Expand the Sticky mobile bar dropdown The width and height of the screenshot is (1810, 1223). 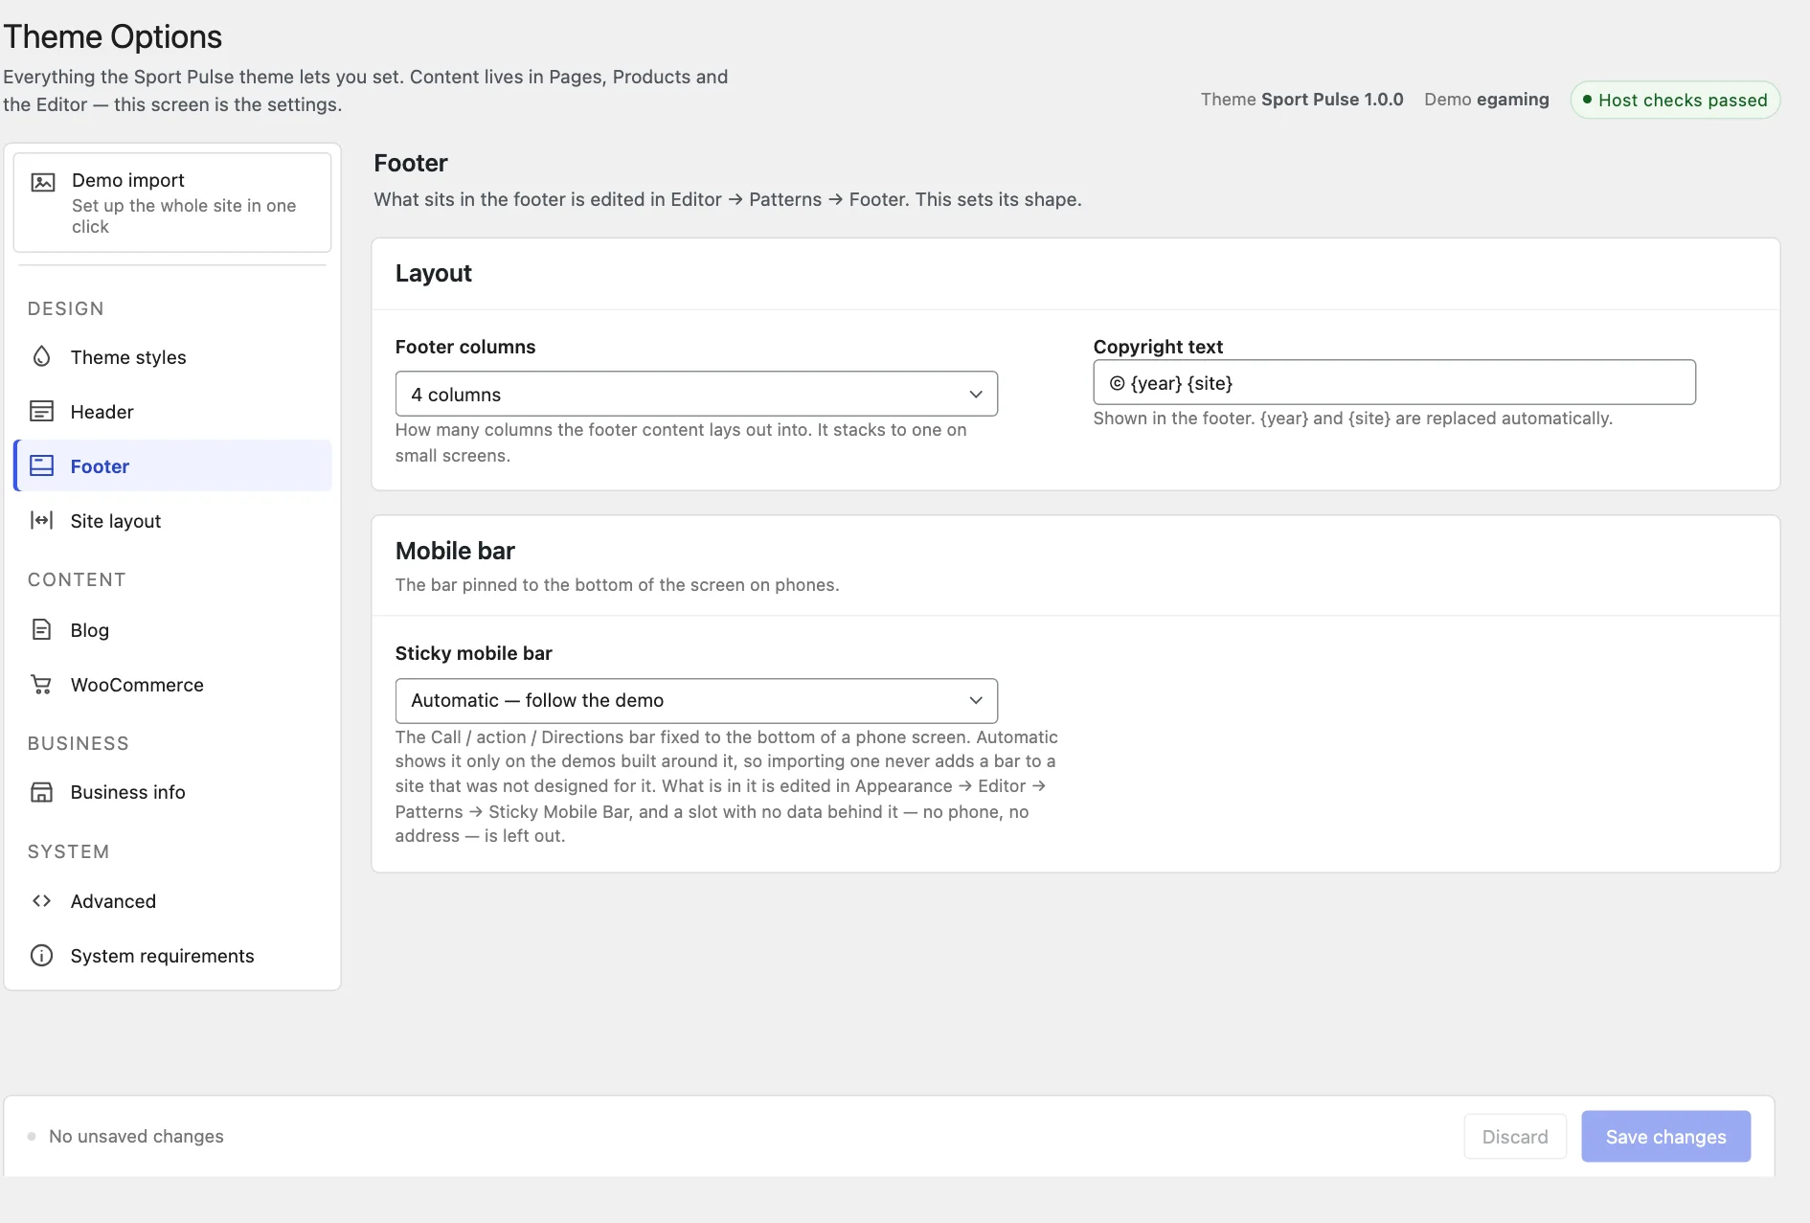[696, 700]
